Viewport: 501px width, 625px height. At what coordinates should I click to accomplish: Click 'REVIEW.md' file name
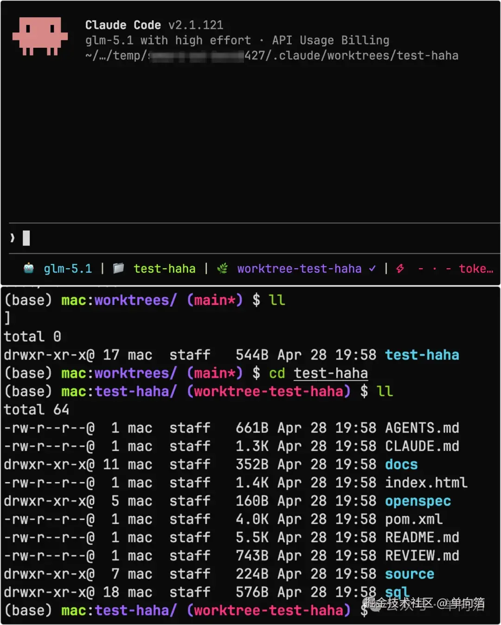[x=422, y=556]
